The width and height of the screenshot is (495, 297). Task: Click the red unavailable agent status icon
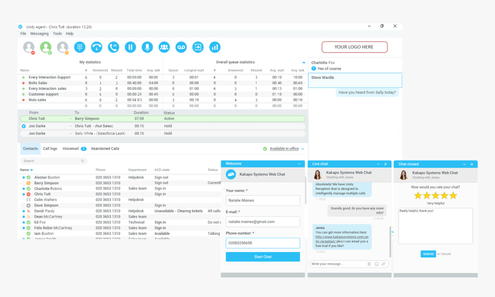tap(29, 47)
